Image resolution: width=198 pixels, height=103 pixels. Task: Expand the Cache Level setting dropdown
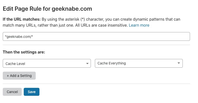[x=47, y=63]
